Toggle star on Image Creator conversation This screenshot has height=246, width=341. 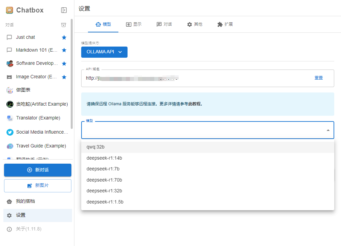click(64, 77)
